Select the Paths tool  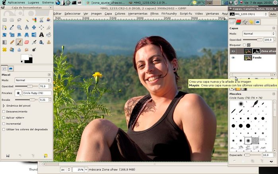[5, 27]
